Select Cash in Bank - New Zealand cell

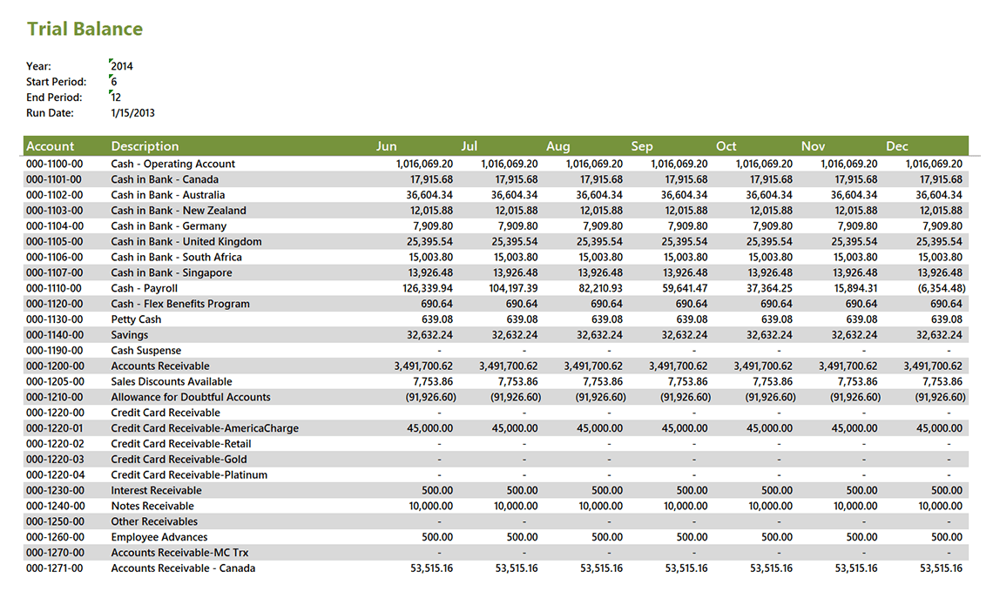[179, 211]
